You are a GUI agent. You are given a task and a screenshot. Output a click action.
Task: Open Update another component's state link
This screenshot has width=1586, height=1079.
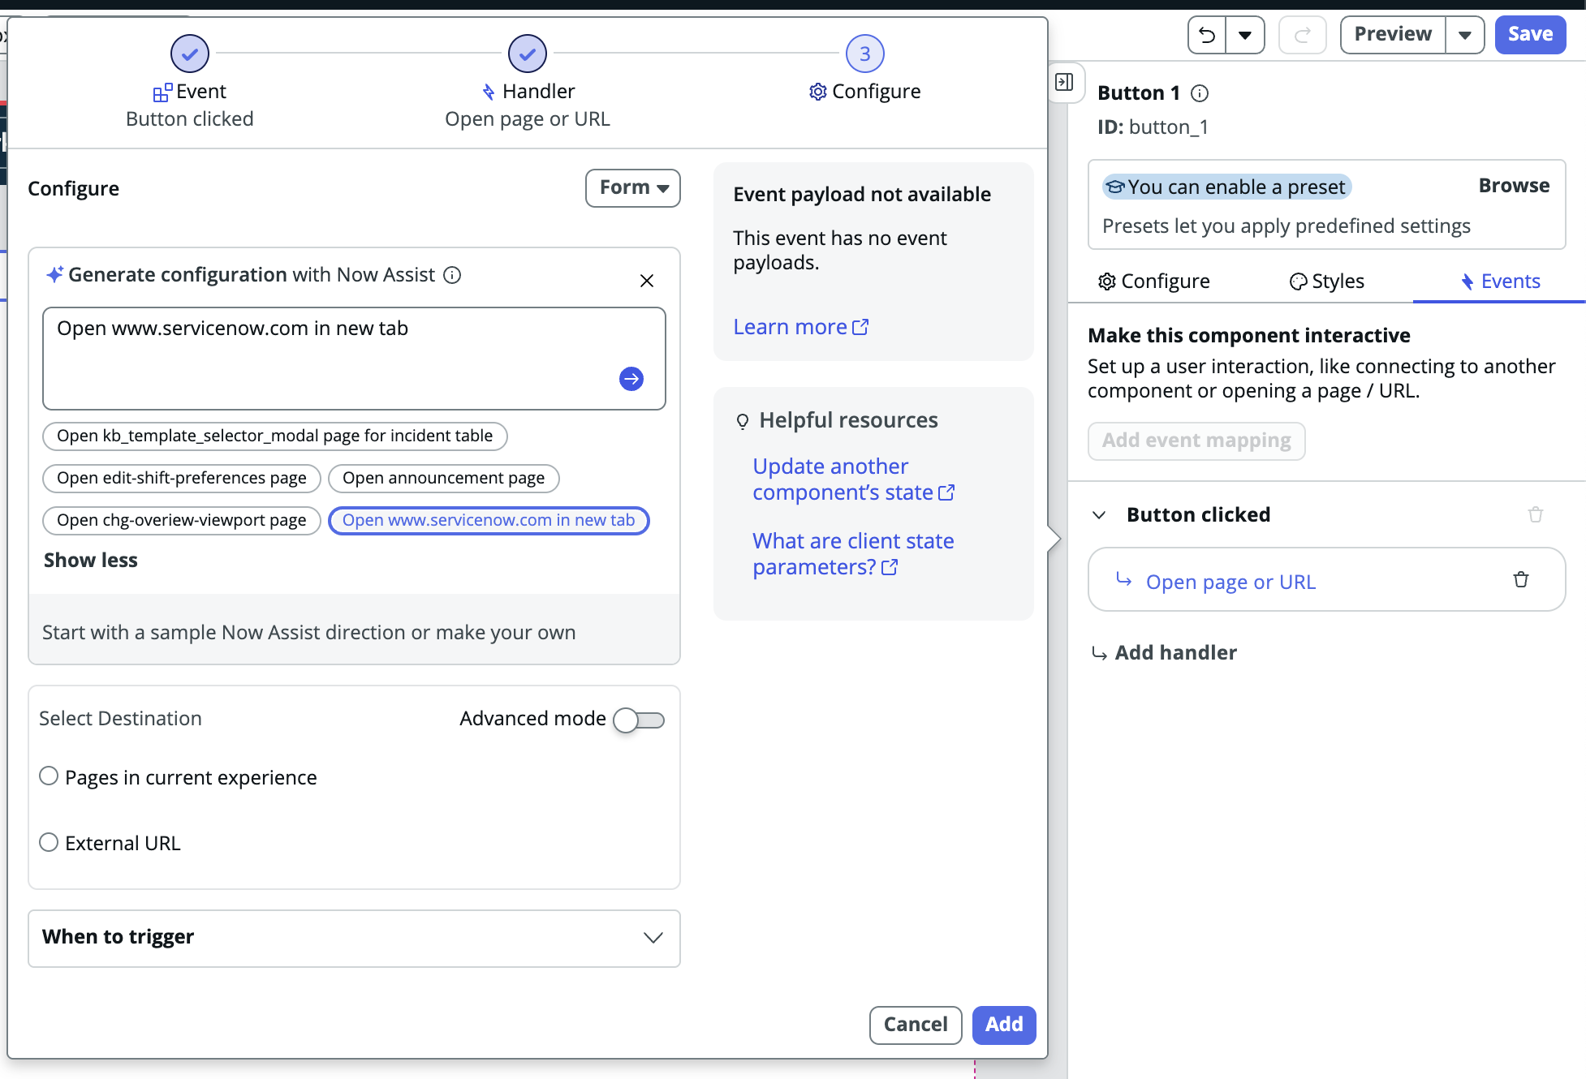point(853,479)
